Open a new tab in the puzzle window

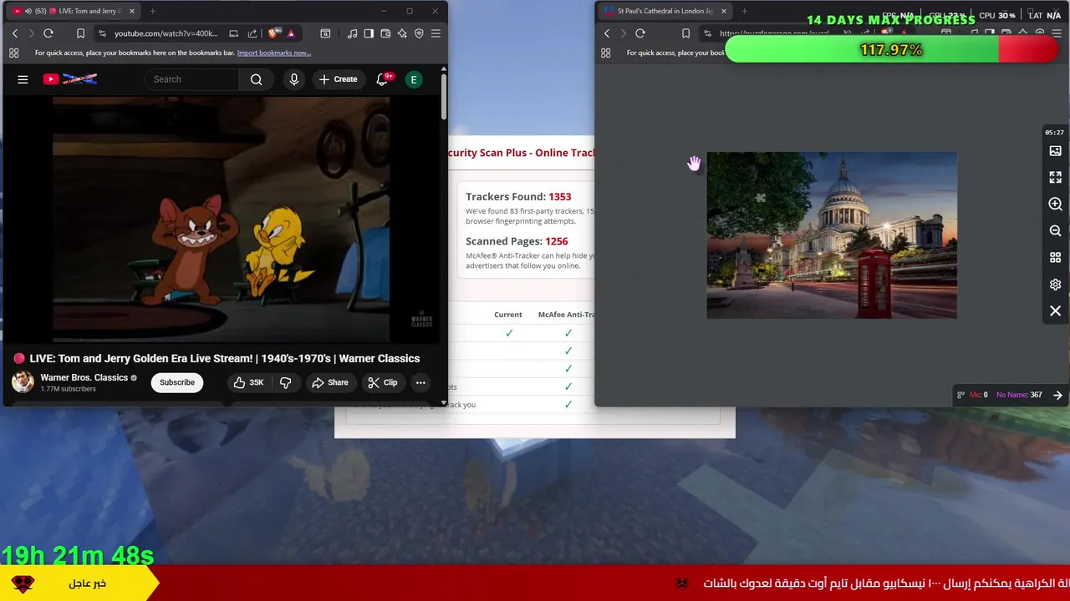(x=744, y=11)
